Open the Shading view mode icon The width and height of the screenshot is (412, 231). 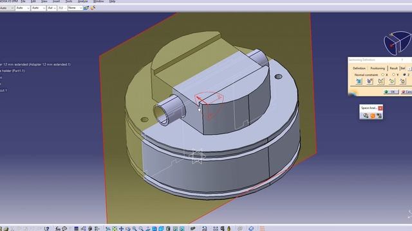tap(168, 228)
